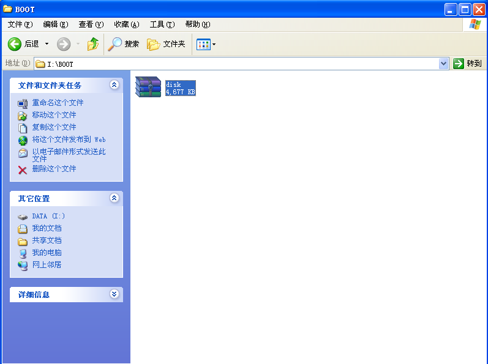Click the 转到 Go button
Screen dimensions: 488x364
pos(467,64)
